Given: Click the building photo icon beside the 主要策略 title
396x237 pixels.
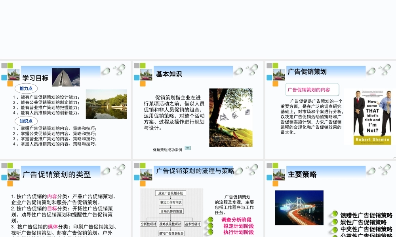Looking at the screenshot, I should [x=279, y=175].
